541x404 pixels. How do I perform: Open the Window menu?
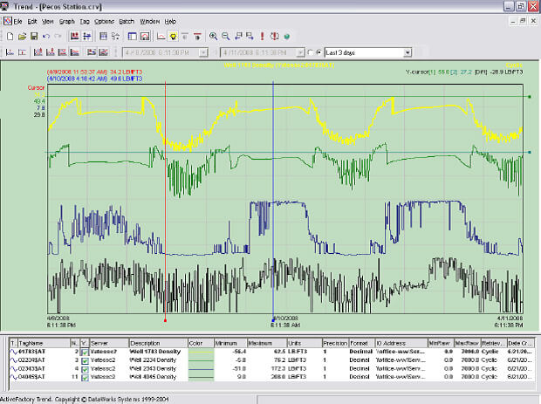(150, 22)
